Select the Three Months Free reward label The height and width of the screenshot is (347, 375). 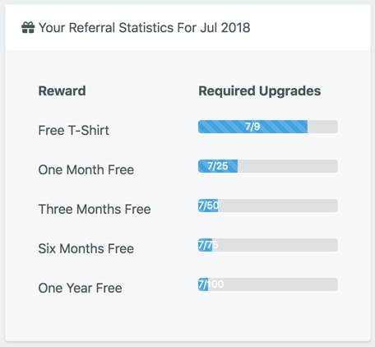95,209
